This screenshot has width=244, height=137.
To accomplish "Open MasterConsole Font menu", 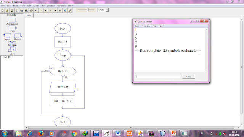I will tap(137, 26).
